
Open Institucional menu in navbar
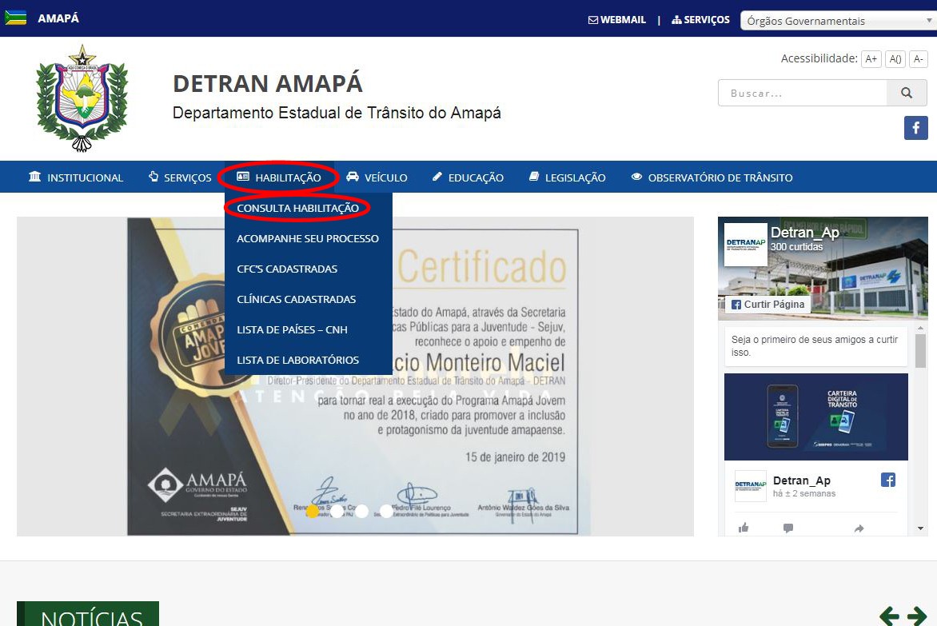(77, 177)
